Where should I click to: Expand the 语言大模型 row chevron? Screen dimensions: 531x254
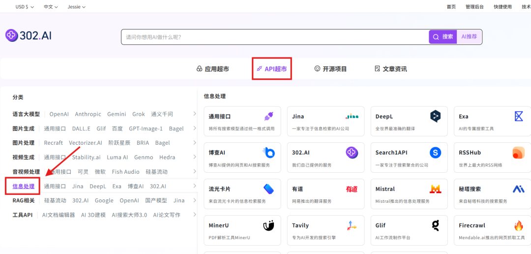coord(195,114)
